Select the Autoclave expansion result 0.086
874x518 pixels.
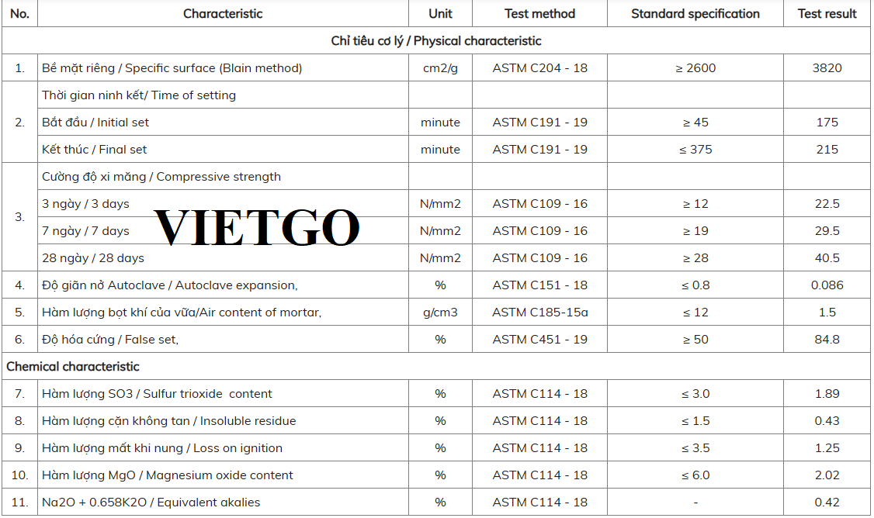click(x=827, y=285)
